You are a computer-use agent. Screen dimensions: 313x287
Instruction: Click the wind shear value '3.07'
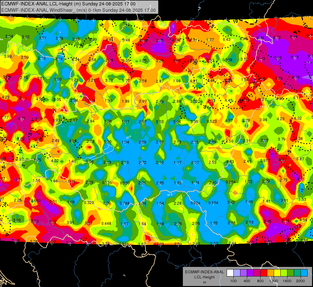pos(160,142)
